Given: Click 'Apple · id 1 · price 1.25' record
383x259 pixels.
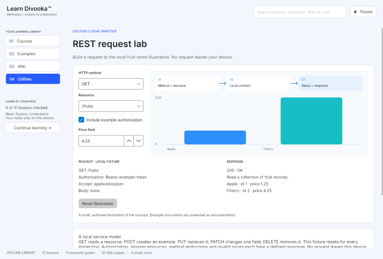Looking at the screenshot, I should point(248,184).
